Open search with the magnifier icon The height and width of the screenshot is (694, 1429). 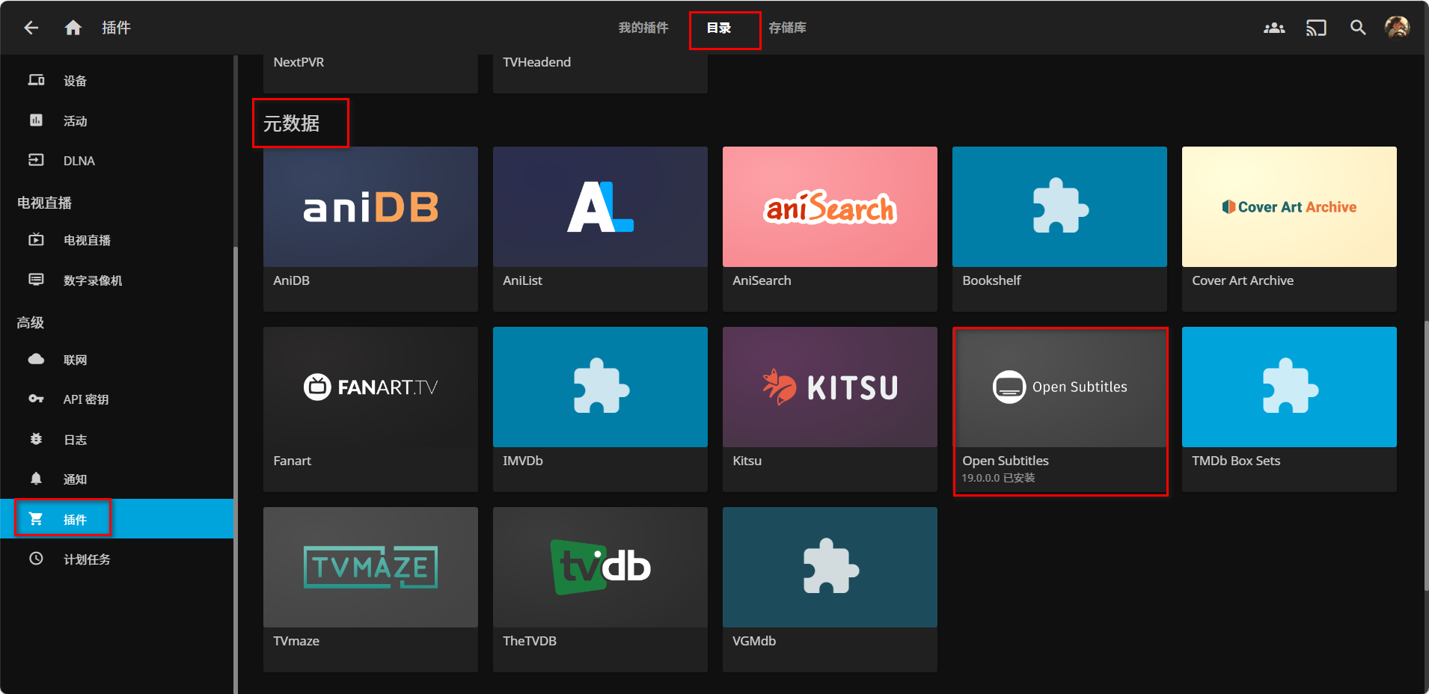(x=1357, y=28)
